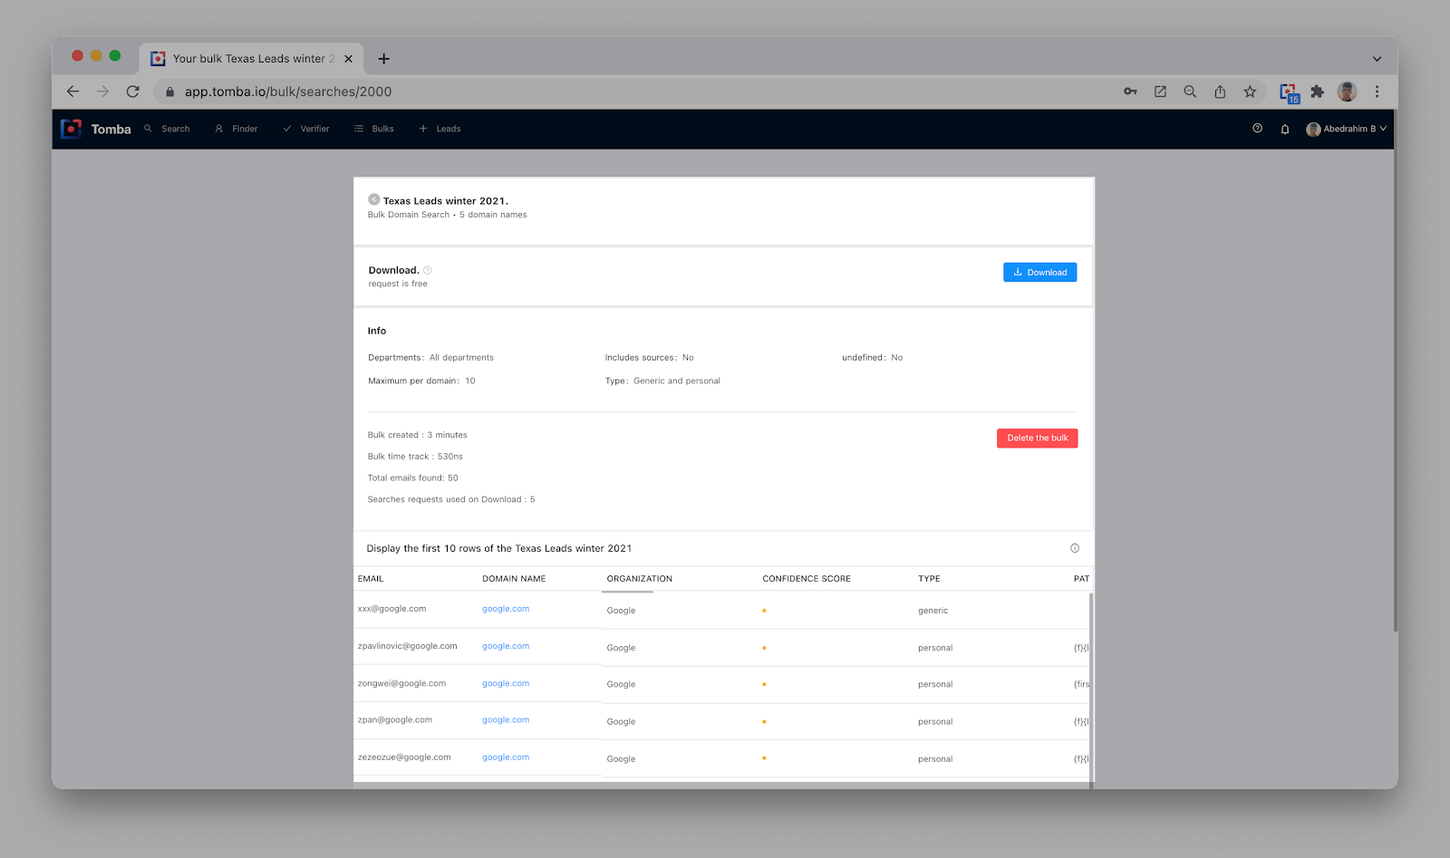
Task: Click site lock icon in address bar
Action: click(169, 92)
